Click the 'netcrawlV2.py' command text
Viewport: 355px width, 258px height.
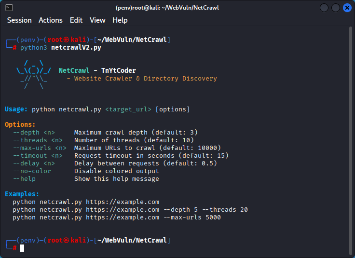(76, 48)
